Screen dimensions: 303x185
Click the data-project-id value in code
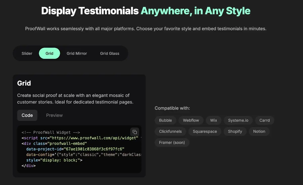point(94,149)
